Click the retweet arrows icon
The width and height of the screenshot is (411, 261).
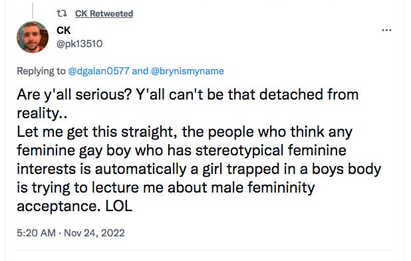[62, 13]
